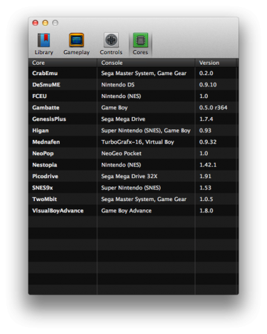Select the Mednafen core row

click(133, 142)
